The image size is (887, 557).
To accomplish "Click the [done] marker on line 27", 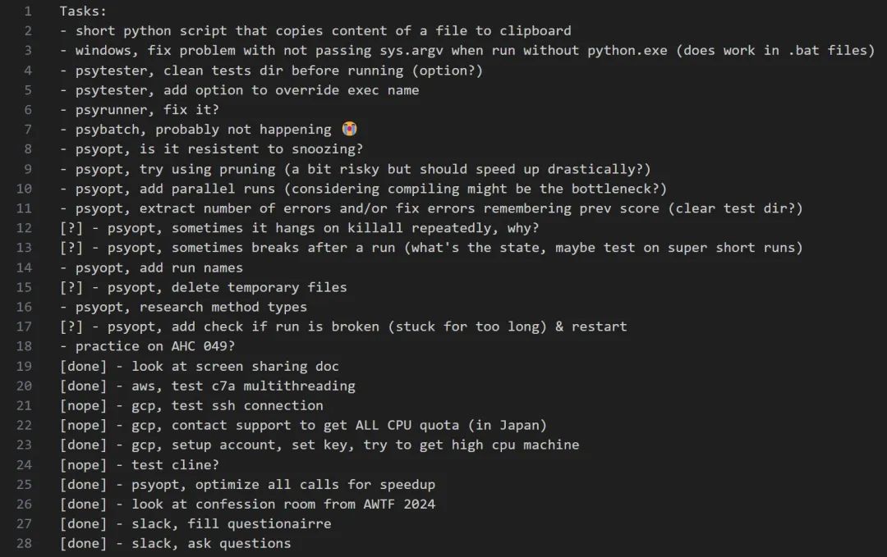I will pos(83,523).
